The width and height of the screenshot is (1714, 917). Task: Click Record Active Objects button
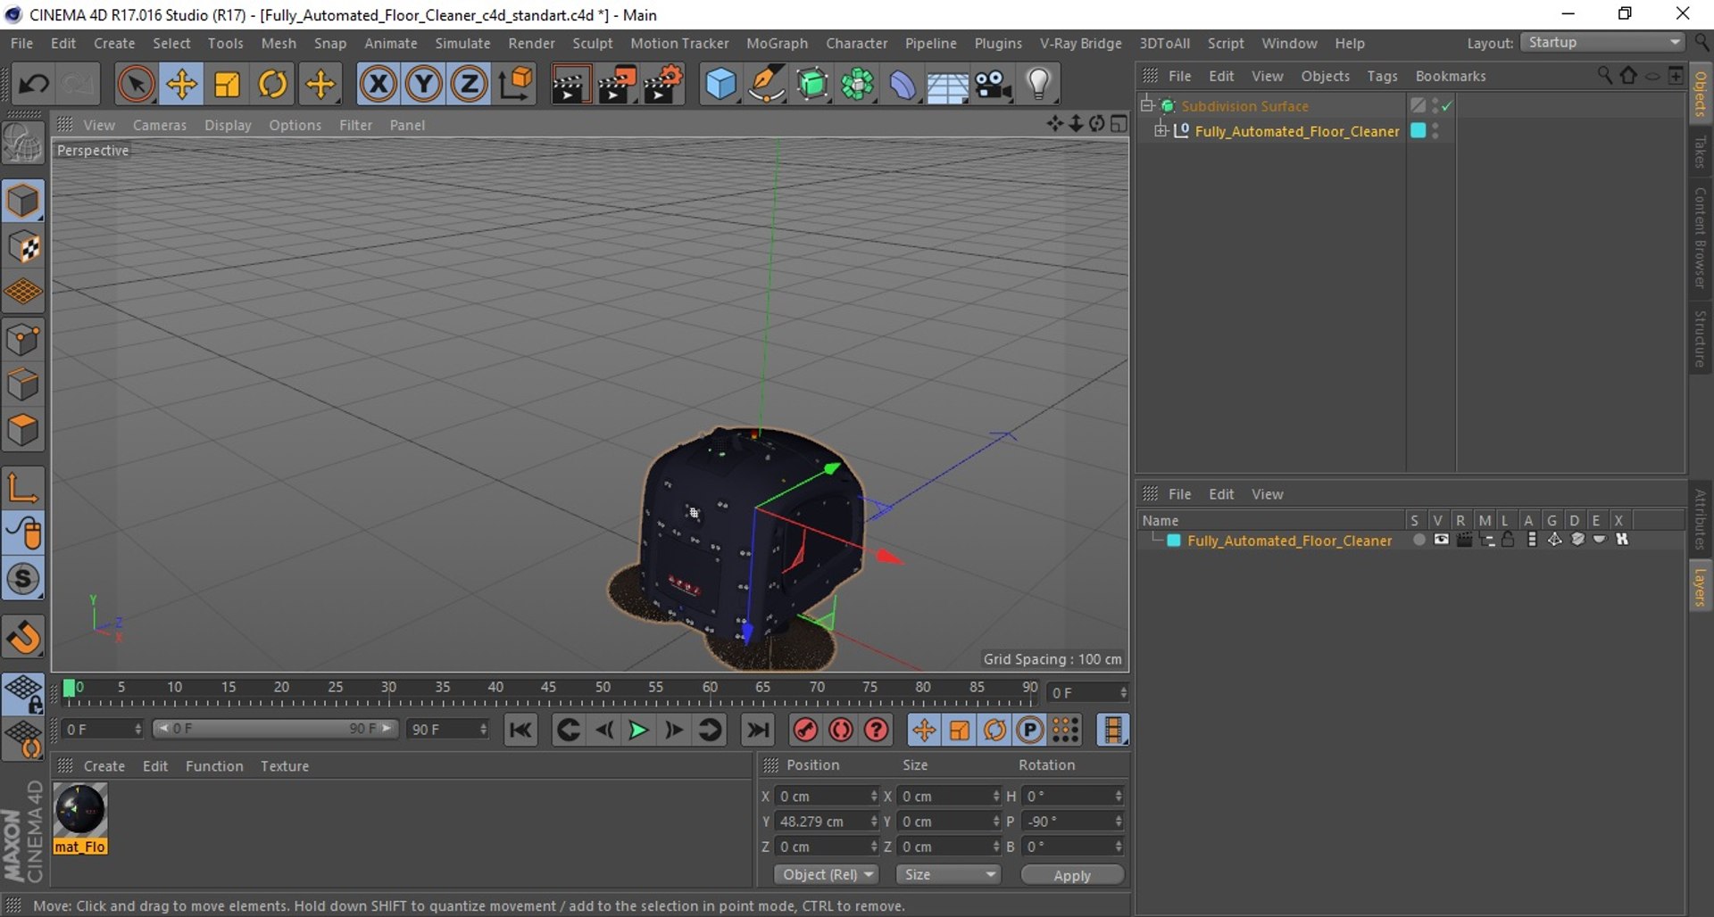pyautogui.click(x=805, y=730)
